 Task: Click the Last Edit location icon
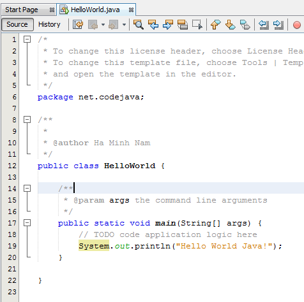pyautogui.click(x=78, y=24)
